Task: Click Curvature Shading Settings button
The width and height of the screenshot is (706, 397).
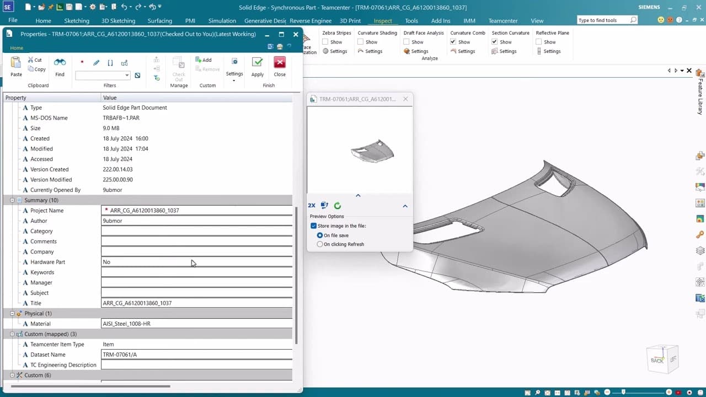Action: point(370,51)
